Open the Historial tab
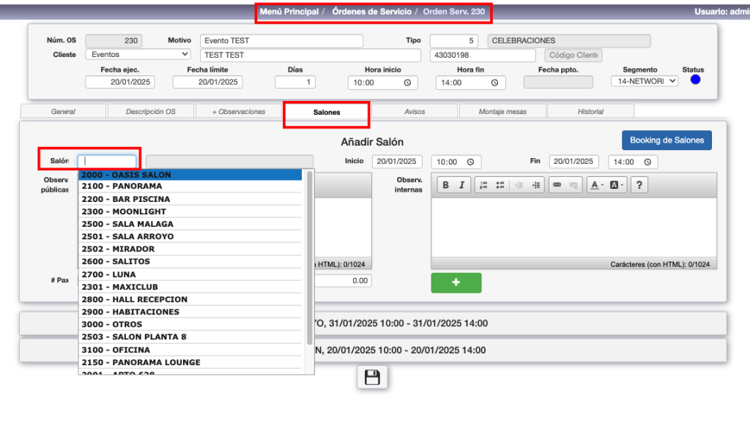 [590, 111]
